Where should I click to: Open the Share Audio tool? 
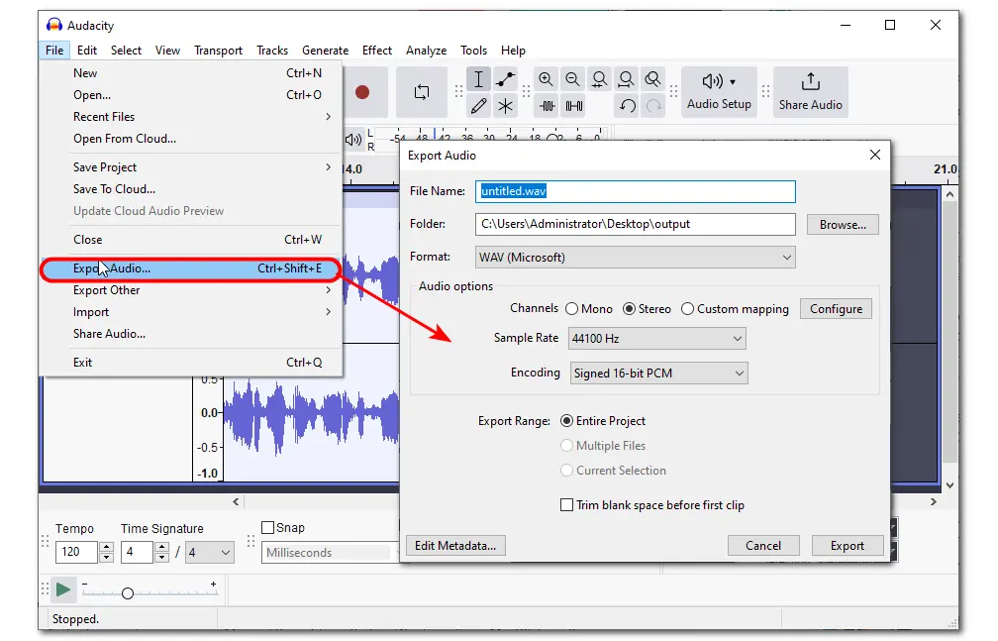point(810,91)
